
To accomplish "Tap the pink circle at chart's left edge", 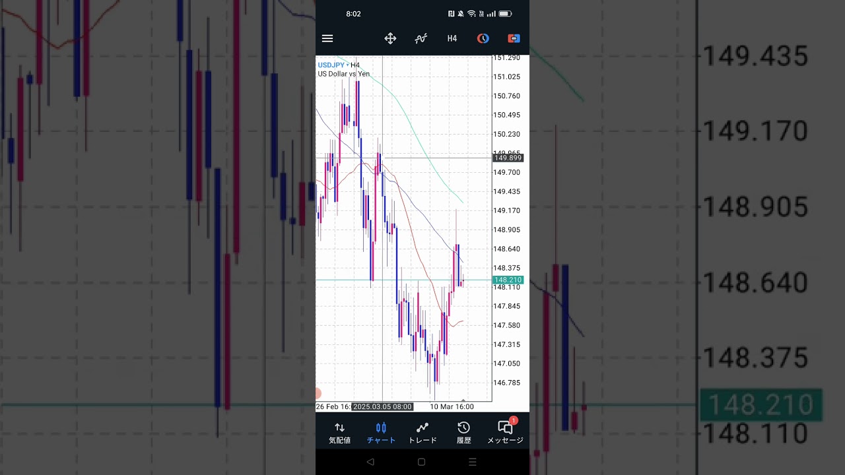I will pos(318,394).
